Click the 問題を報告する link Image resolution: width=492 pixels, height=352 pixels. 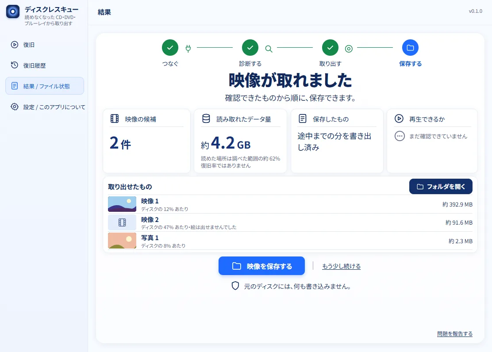tap(455, 333)
